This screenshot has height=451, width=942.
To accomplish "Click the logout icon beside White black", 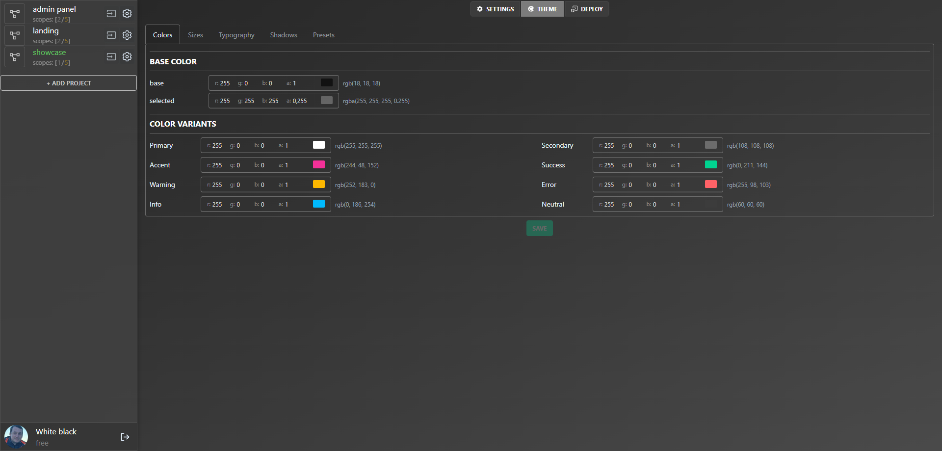I will (125, 437).
